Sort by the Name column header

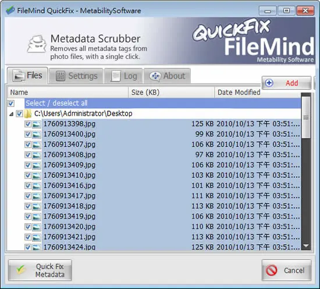coord(68,92)
